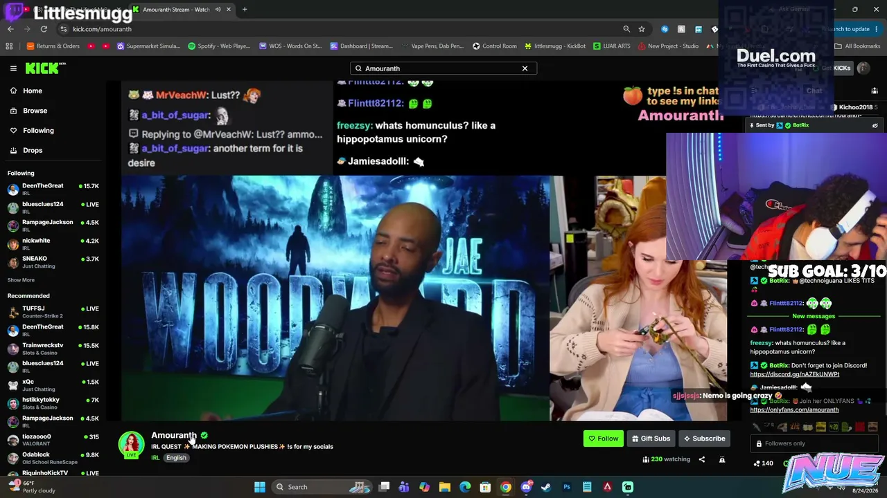Expand Show more followed channels
The height and width of the screenshot is (498, 887).
coord(21,280)
